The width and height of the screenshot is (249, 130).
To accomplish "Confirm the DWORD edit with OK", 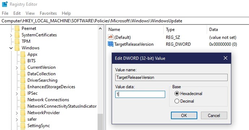I will [184, 116].
